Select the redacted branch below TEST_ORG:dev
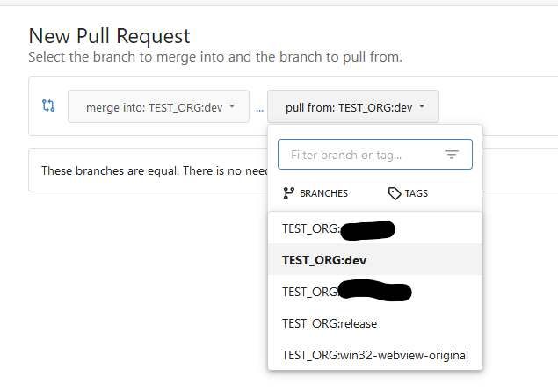Viewport: 558px width, 391px height. (346, 292)
